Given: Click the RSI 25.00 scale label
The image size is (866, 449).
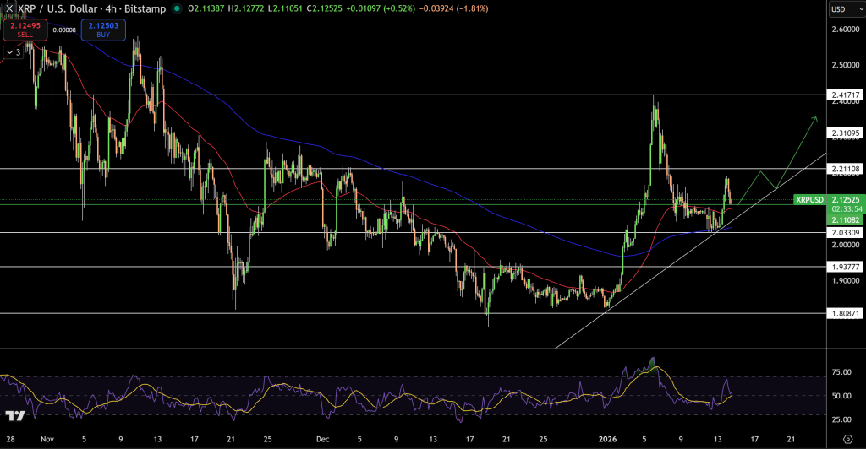Looking at the screenshot, I should point(841,419).
